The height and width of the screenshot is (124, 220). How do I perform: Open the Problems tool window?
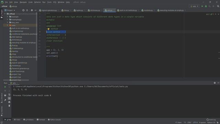29,120
